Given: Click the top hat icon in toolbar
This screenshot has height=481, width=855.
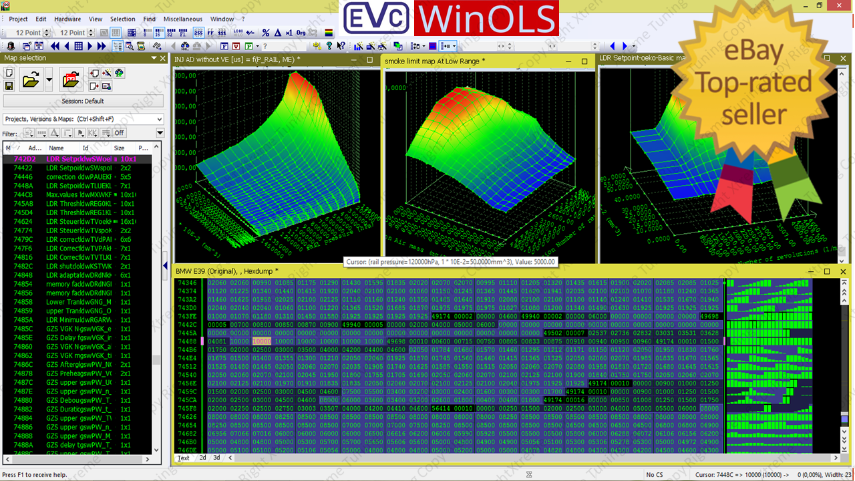Looking at the screenshot, I should pos(11,46).
